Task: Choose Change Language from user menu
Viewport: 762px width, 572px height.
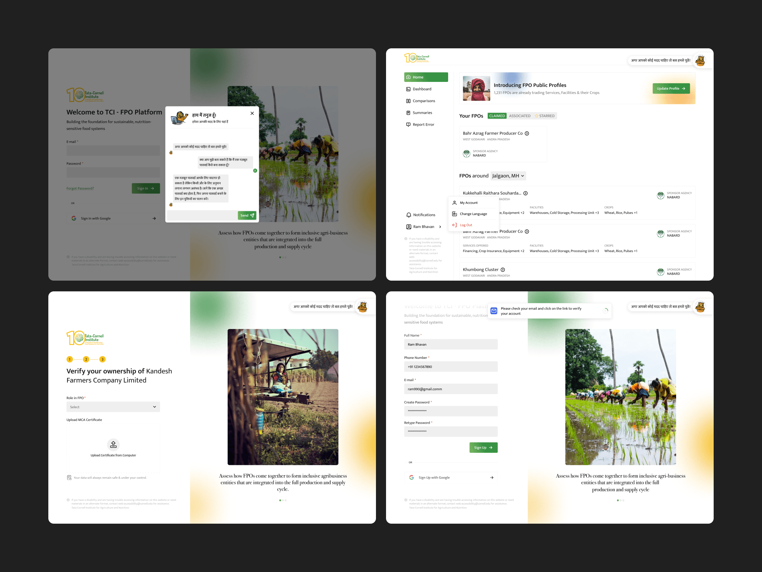Action: click(473, 214)
